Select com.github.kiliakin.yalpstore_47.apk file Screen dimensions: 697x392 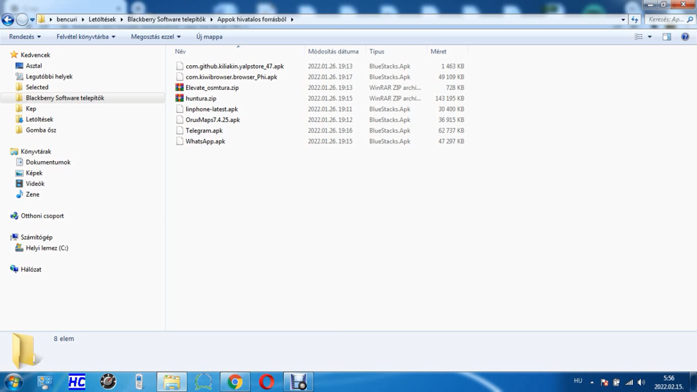click(x=235, y=66)
